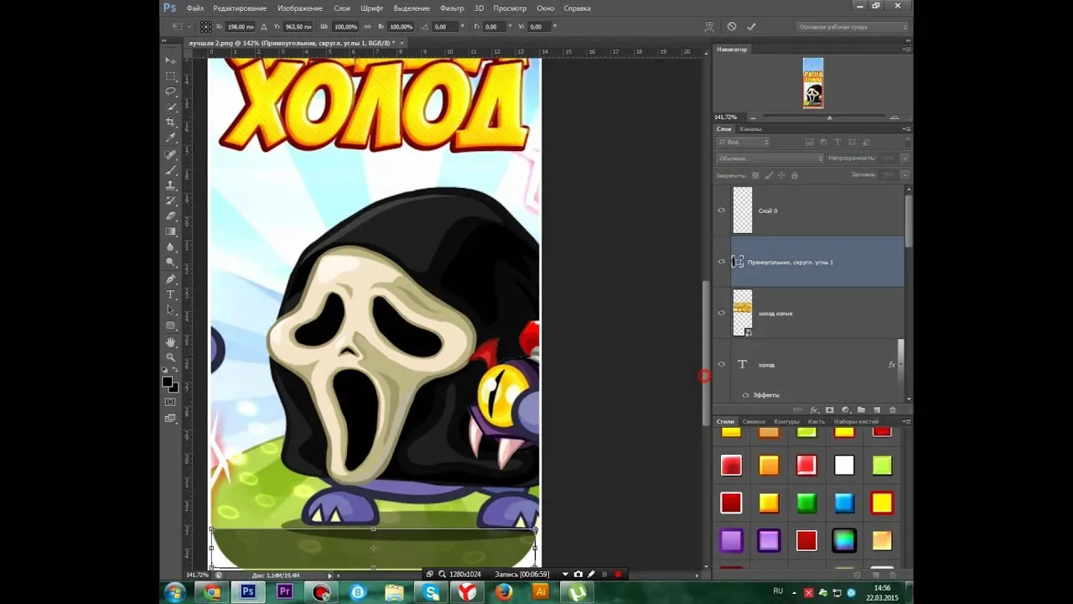The width and height of the screenshot is (1073, 604).
Task: Select the Lasso tool
Action: click(171, 91)
